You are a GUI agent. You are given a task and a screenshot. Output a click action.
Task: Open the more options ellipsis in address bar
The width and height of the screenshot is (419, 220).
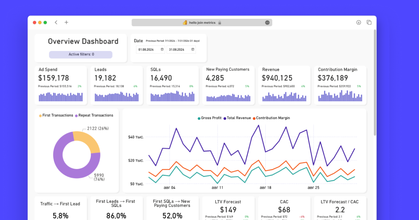point(267,22)
